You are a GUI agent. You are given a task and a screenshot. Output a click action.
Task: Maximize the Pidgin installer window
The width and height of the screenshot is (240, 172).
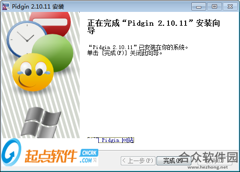(x=214, y=7)
